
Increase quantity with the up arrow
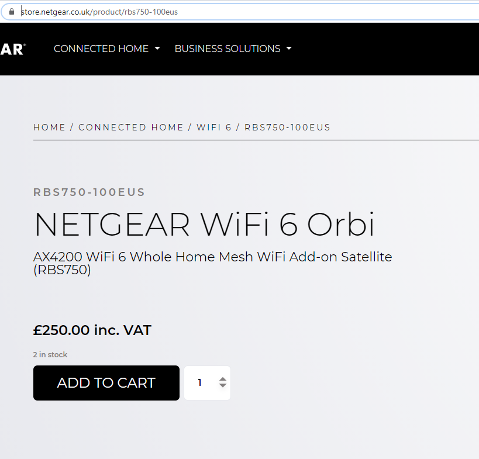click(222, 379)
